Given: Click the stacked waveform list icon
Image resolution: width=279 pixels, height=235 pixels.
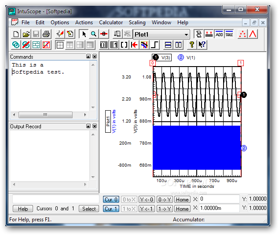Looking at the screenshot, I should (198, 34).
